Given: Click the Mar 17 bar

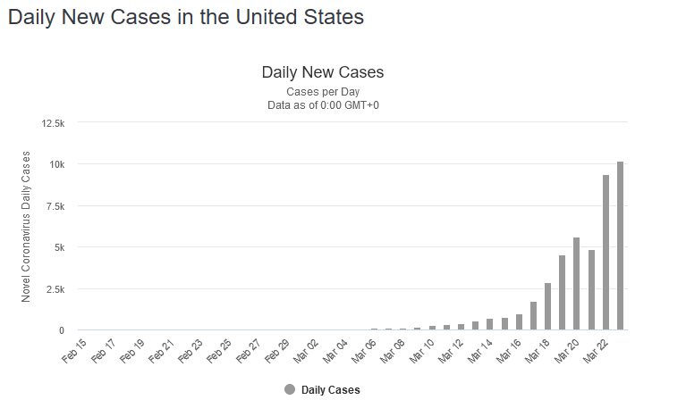Looking at the screenshot, I should tap(533, 316).
